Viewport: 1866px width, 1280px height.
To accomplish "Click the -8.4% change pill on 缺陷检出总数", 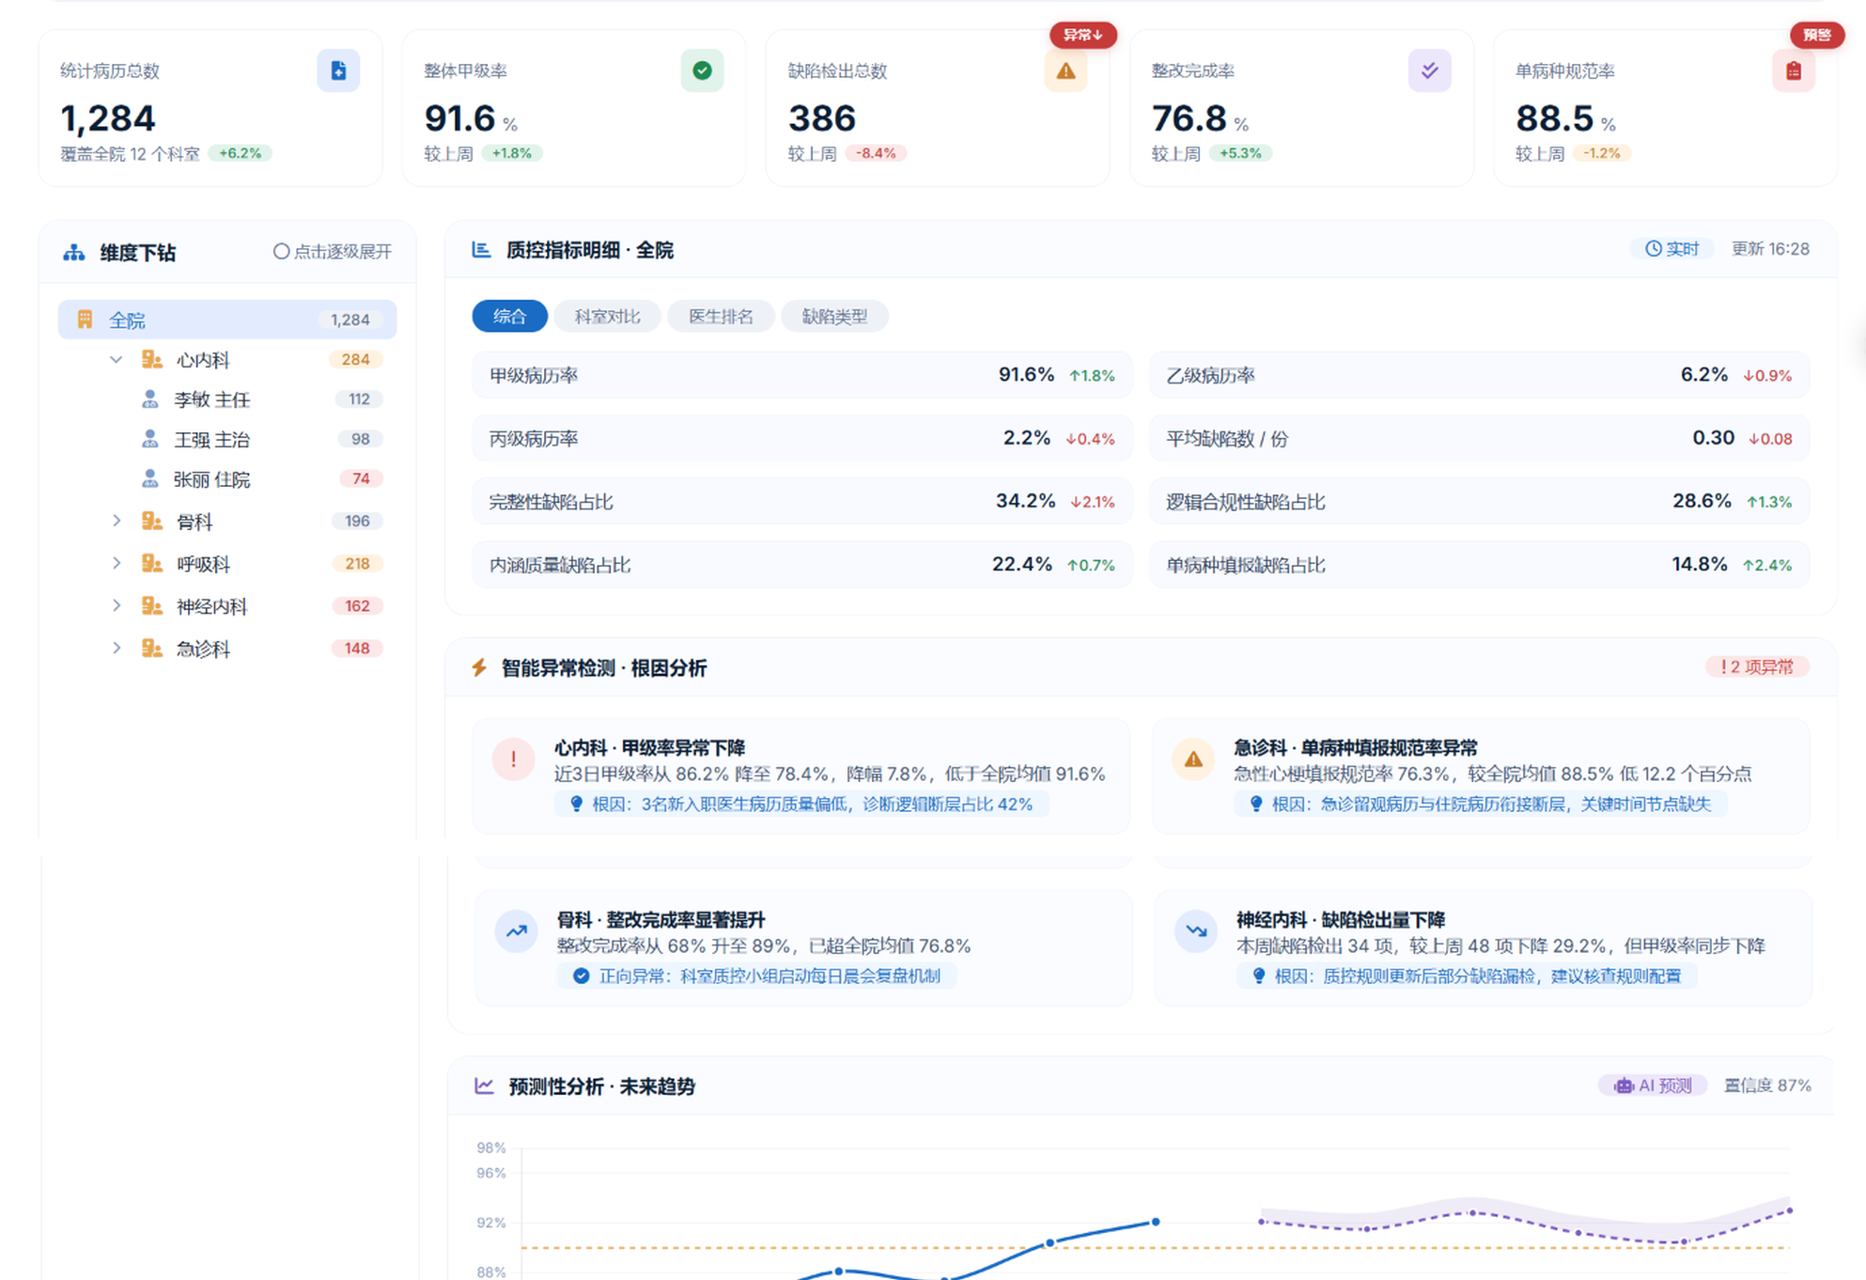I will (876, 153).
